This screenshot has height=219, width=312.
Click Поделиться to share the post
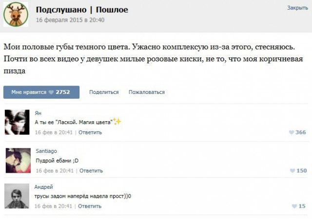[x=104, y=92]
